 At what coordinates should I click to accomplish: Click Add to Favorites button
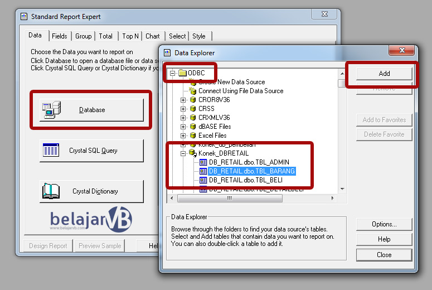(384, 120)
